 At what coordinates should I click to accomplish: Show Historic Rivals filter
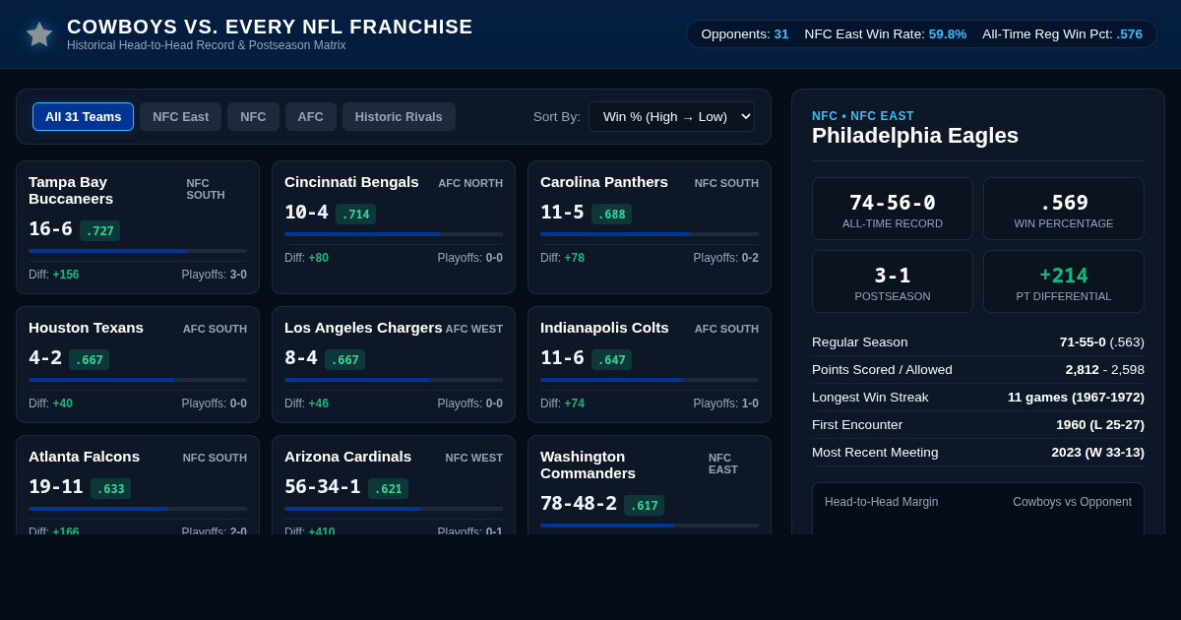coord(399,116)
